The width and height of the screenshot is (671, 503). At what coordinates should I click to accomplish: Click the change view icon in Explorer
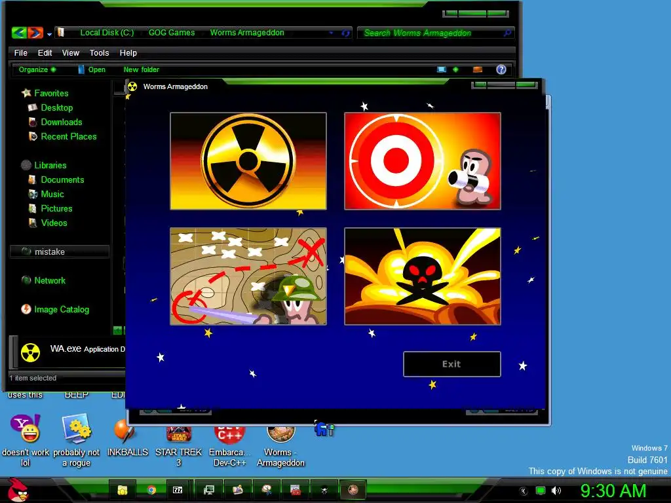click(442, 69)
